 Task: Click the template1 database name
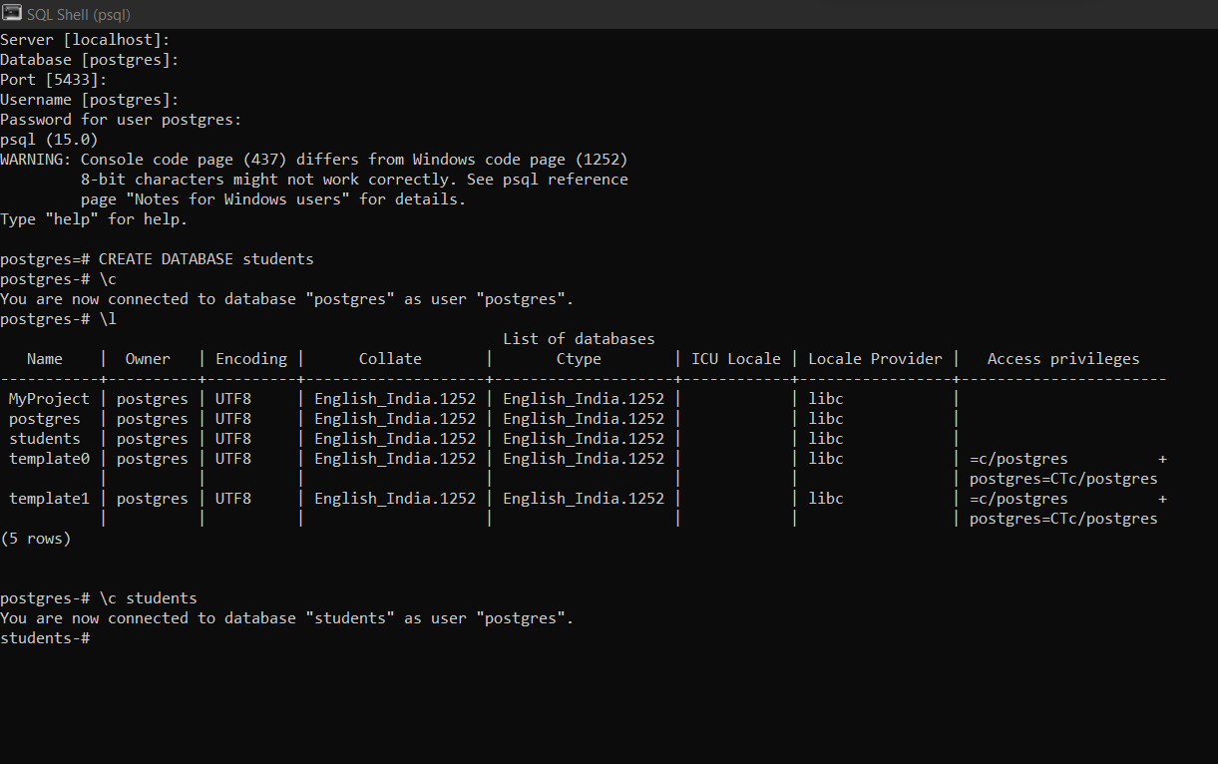(x=49, y=499)
